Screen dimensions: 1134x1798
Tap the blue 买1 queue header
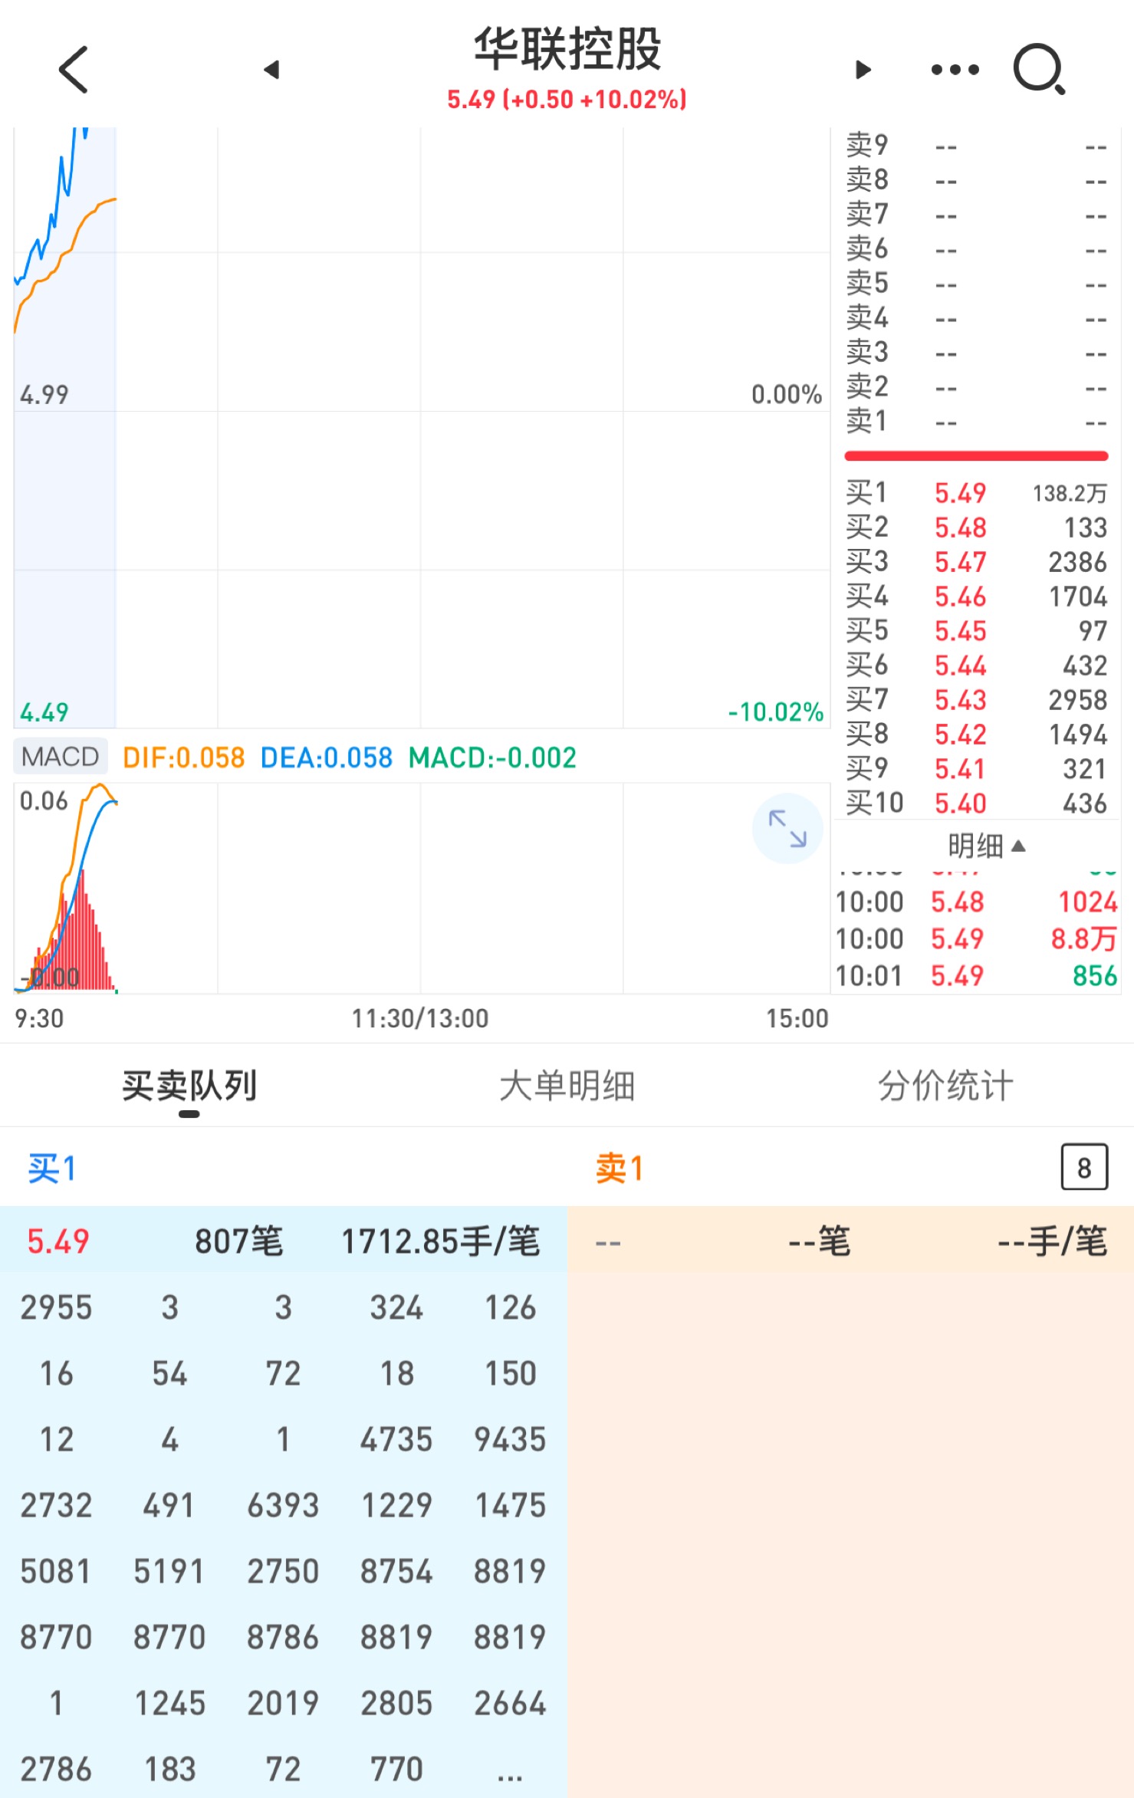pos(52,1168)
